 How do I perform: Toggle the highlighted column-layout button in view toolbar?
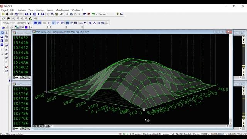click(x=54, y=23)
